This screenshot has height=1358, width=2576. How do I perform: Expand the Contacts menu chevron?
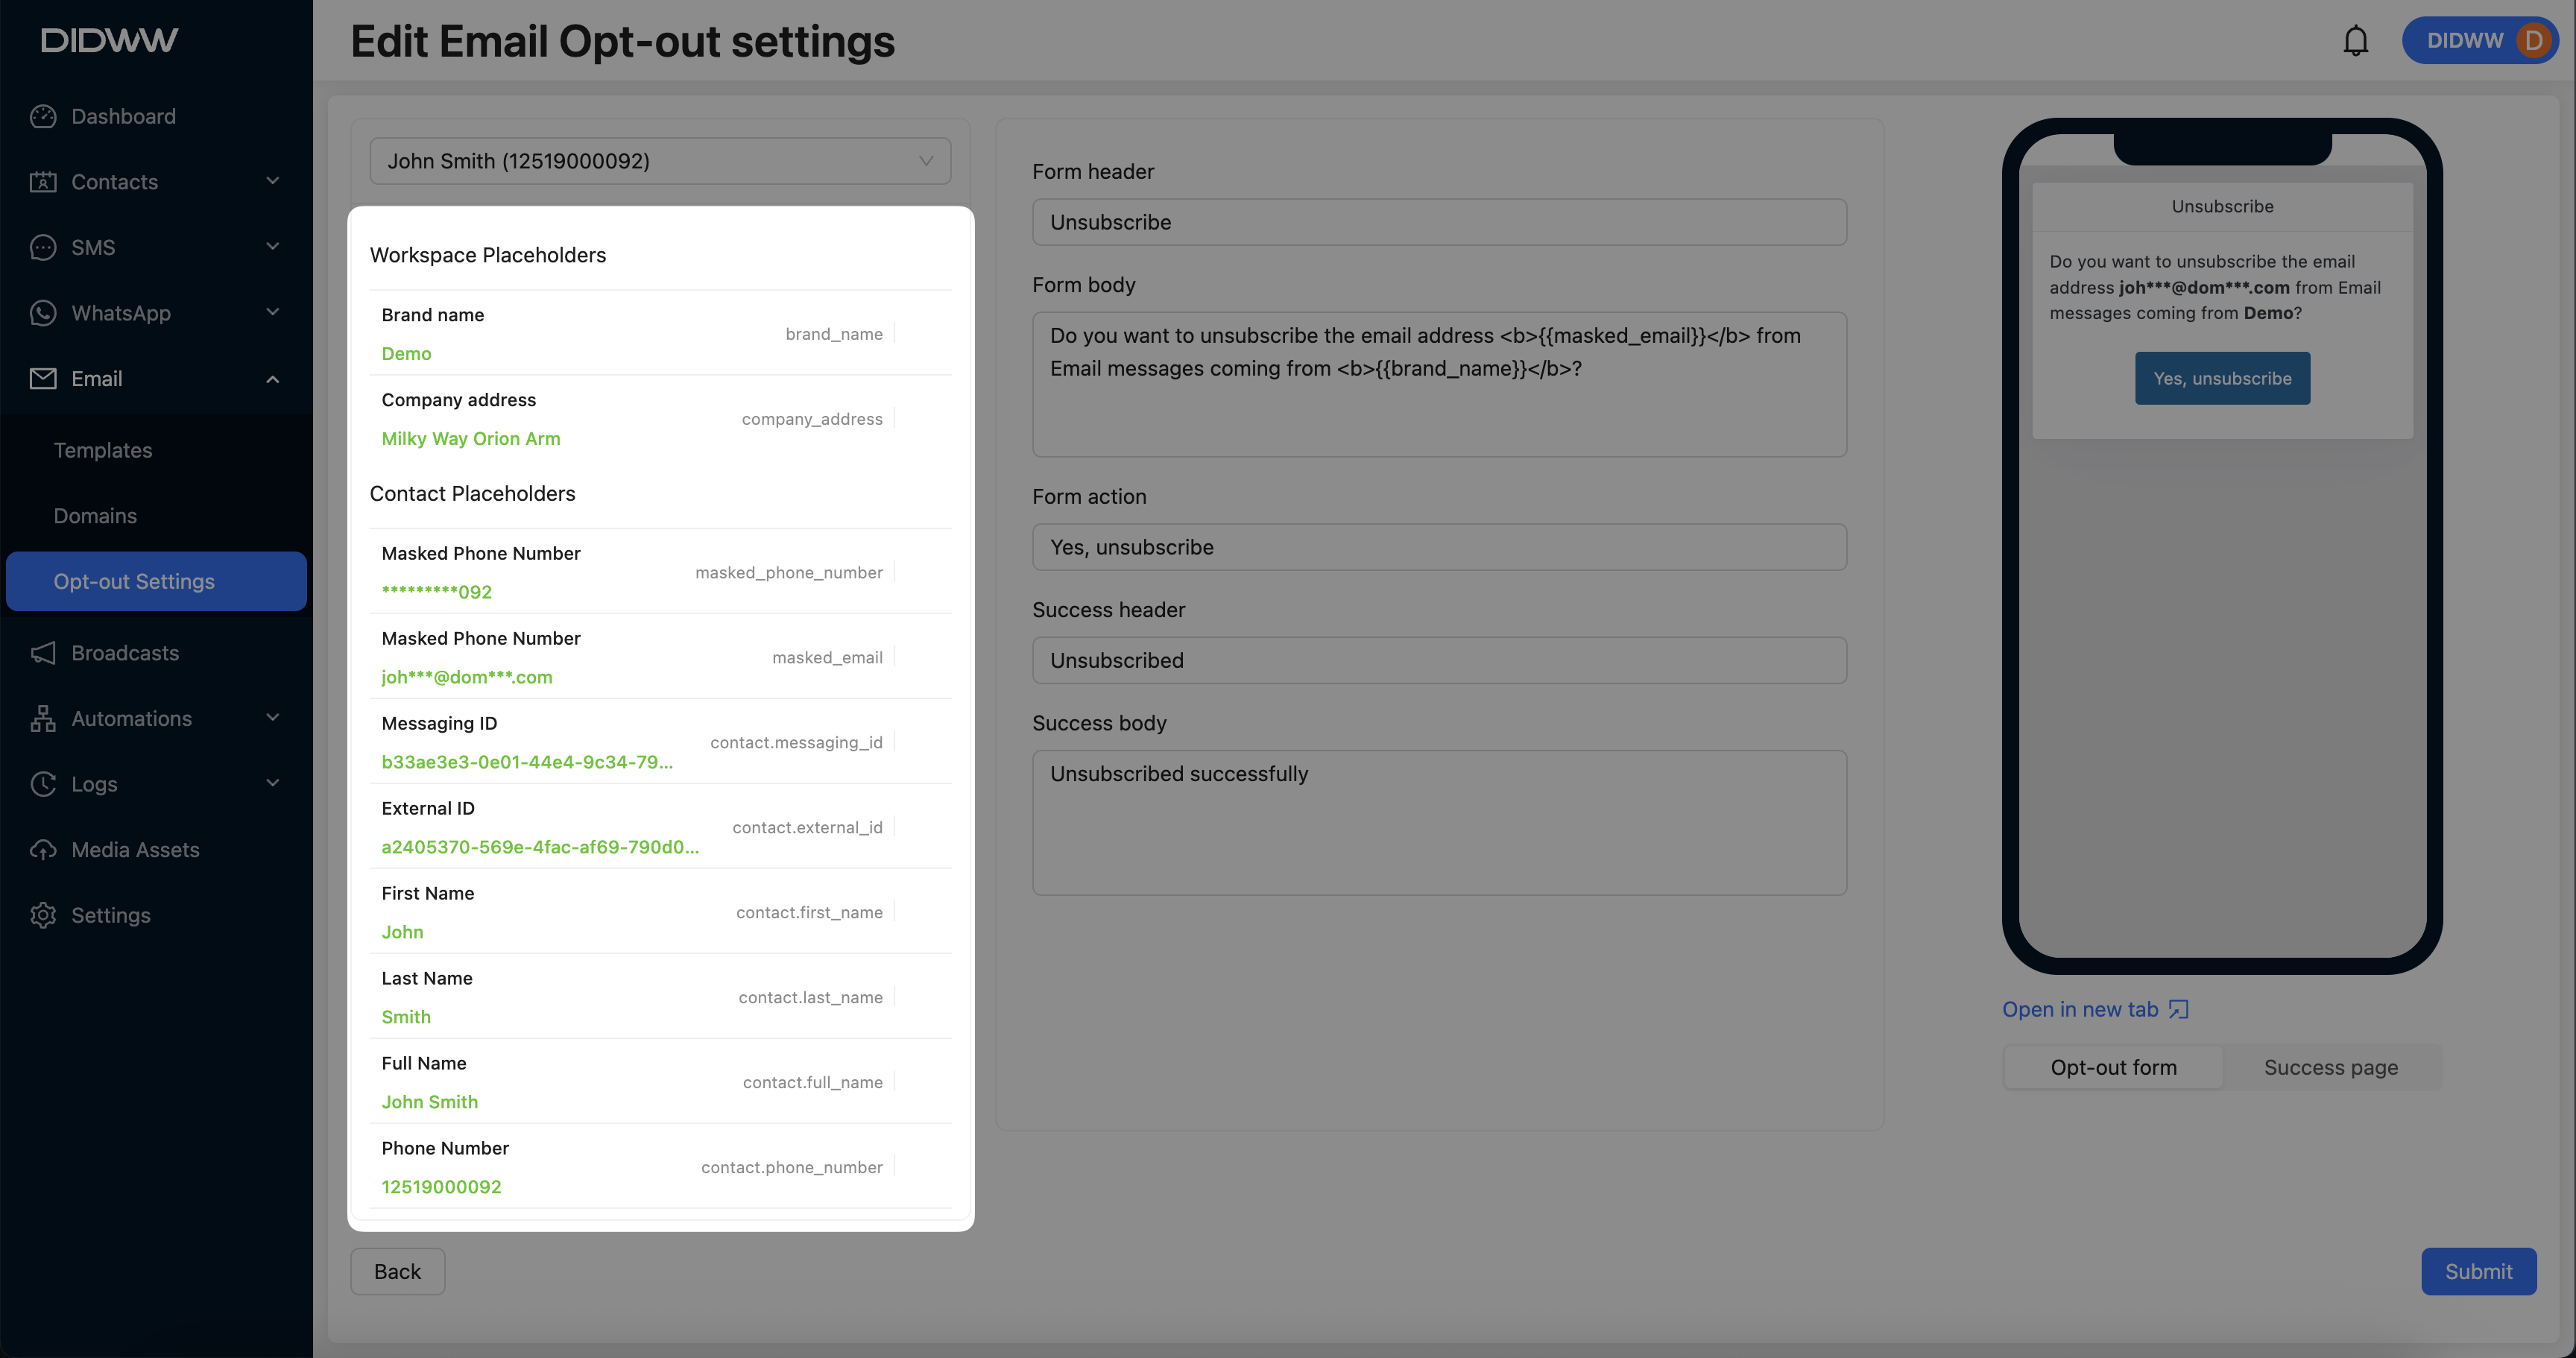tap(273, 181)
